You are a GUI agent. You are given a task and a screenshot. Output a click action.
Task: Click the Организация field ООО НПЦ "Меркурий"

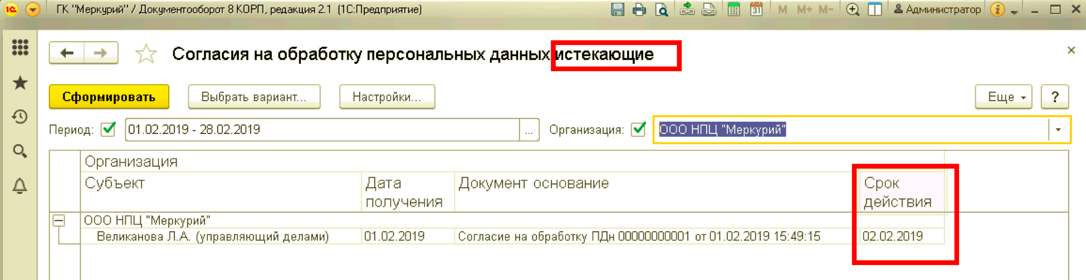[x=851, y=129]
